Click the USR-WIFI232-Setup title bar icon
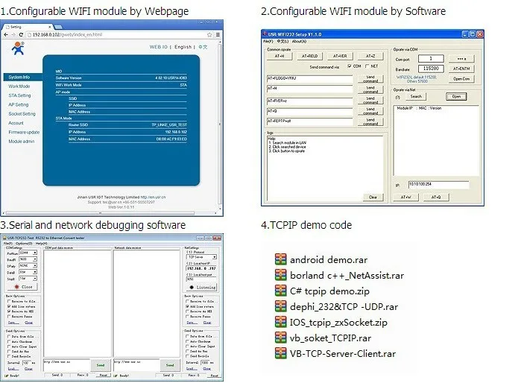The image size is (521, 383). (265, 34)
